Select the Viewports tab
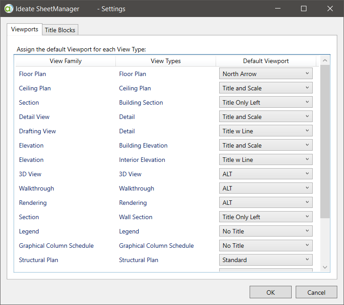 point(25,30)
